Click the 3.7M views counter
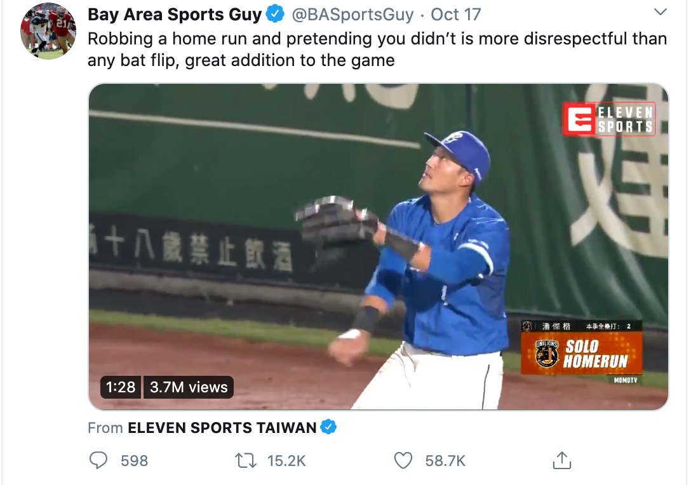The width and height of the screenshot is (691, 485). point(189,387)
